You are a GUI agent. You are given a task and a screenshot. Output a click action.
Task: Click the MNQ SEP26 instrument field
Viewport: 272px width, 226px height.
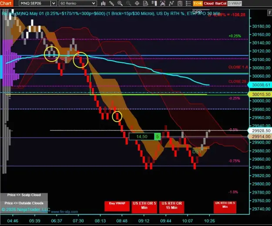tap(35, 3)
